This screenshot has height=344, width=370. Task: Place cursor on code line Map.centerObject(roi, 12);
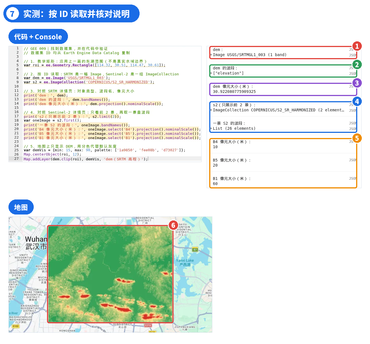(52, 154)
